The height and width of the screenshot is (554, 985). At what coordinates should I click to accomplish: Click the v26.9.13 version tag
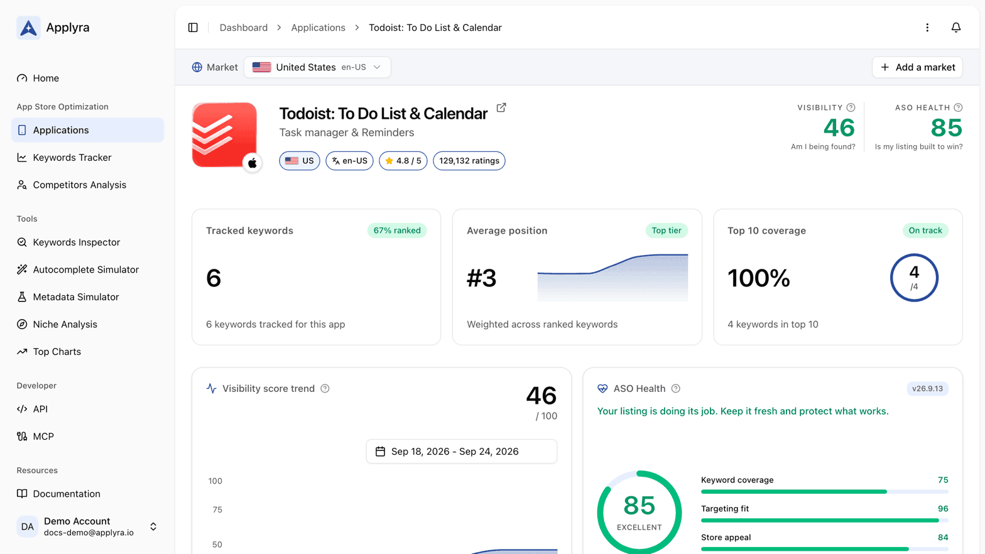click(927, 388)
